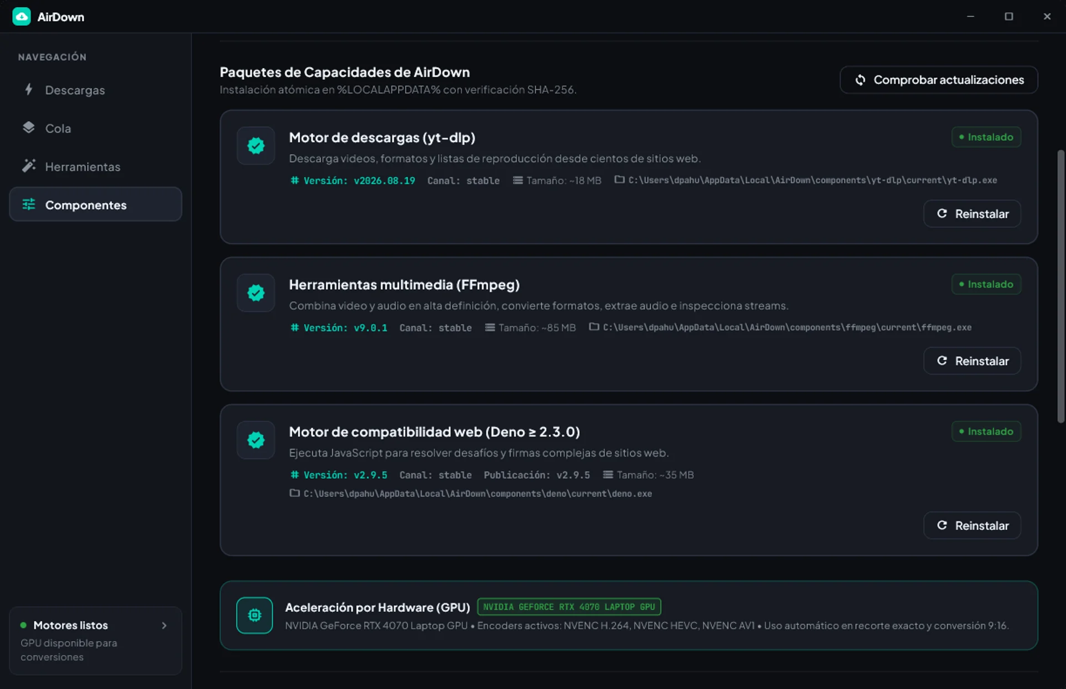This screenshot has height=689, width=1066.
Task: Reinstall the Deno web compatibility engine
Action: pyautogui.click(x=972, y=525)
